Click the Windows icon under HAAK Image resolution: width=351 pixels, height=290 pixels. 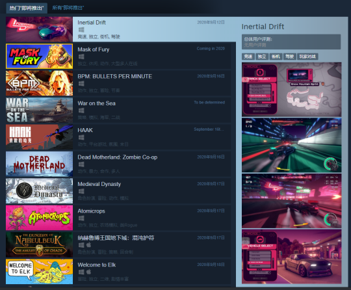pos(81,137)
